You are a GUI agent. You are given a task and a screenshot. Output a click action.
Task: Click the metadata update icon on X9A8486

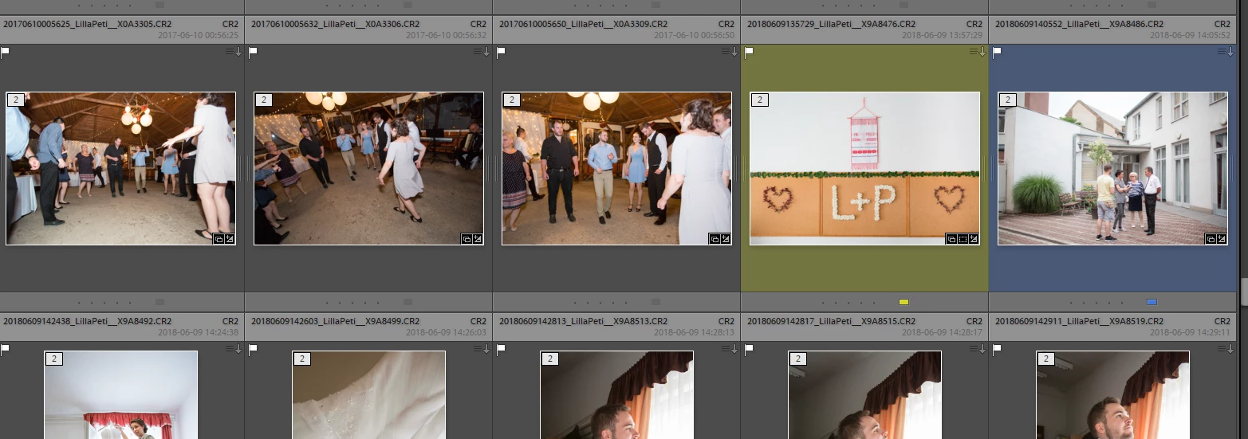click(x=1226, y=52)
